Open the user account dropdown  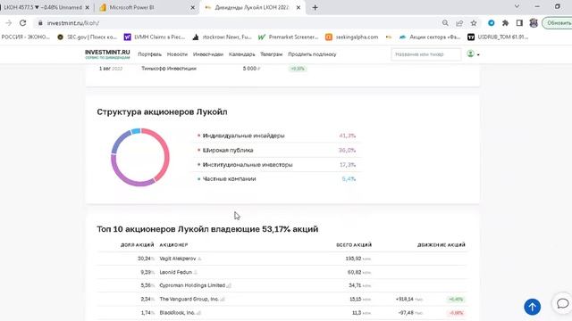473,54
